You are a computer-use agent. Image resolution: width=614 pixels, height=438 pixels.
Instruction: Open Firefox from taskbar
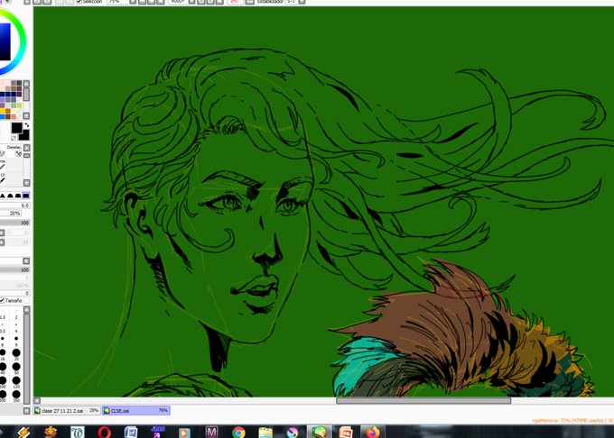[373, 432]
